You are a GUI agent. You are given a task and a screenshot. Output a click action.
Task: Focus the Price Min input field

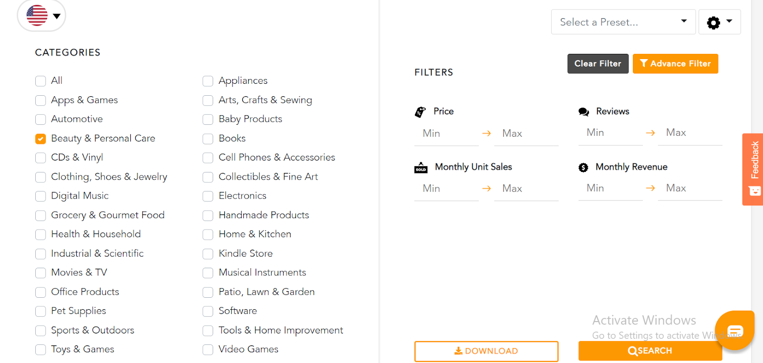click(446, 134)
